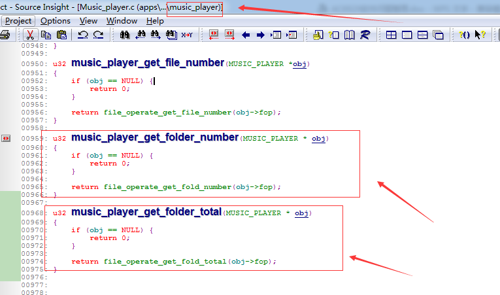
Task: Redo the last undone edit
Action: [98, 35]
